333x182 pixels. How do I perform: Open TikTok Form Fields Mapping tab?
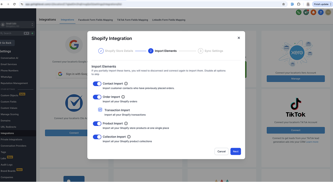click(132, 20)
